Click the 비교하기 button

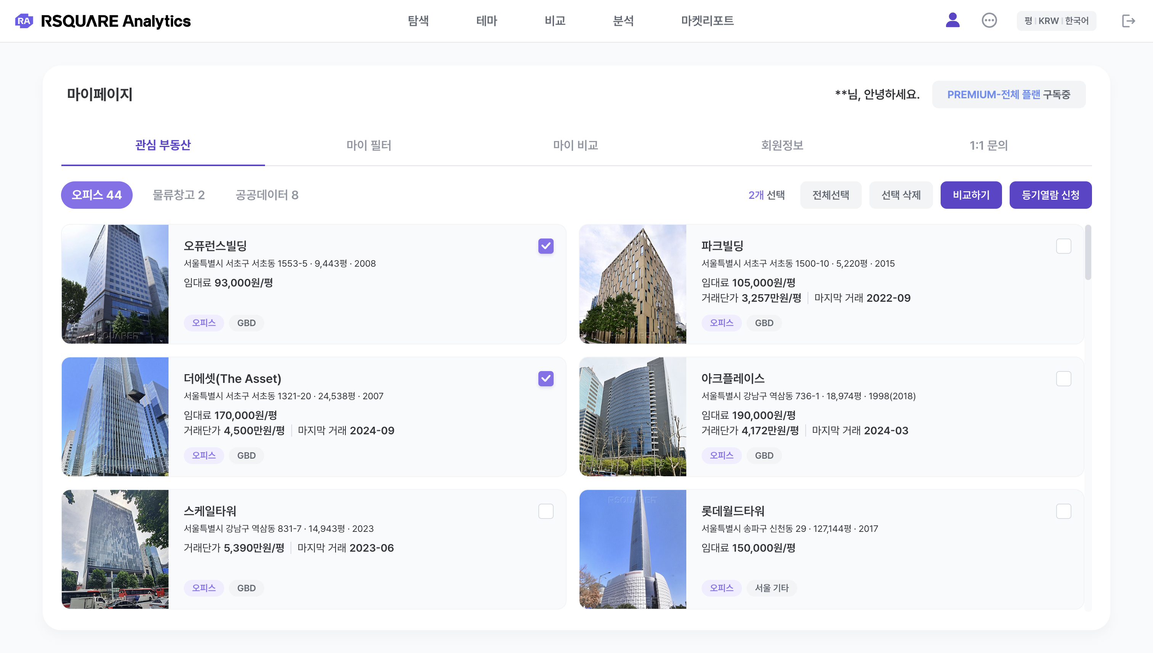coord(971,195)
